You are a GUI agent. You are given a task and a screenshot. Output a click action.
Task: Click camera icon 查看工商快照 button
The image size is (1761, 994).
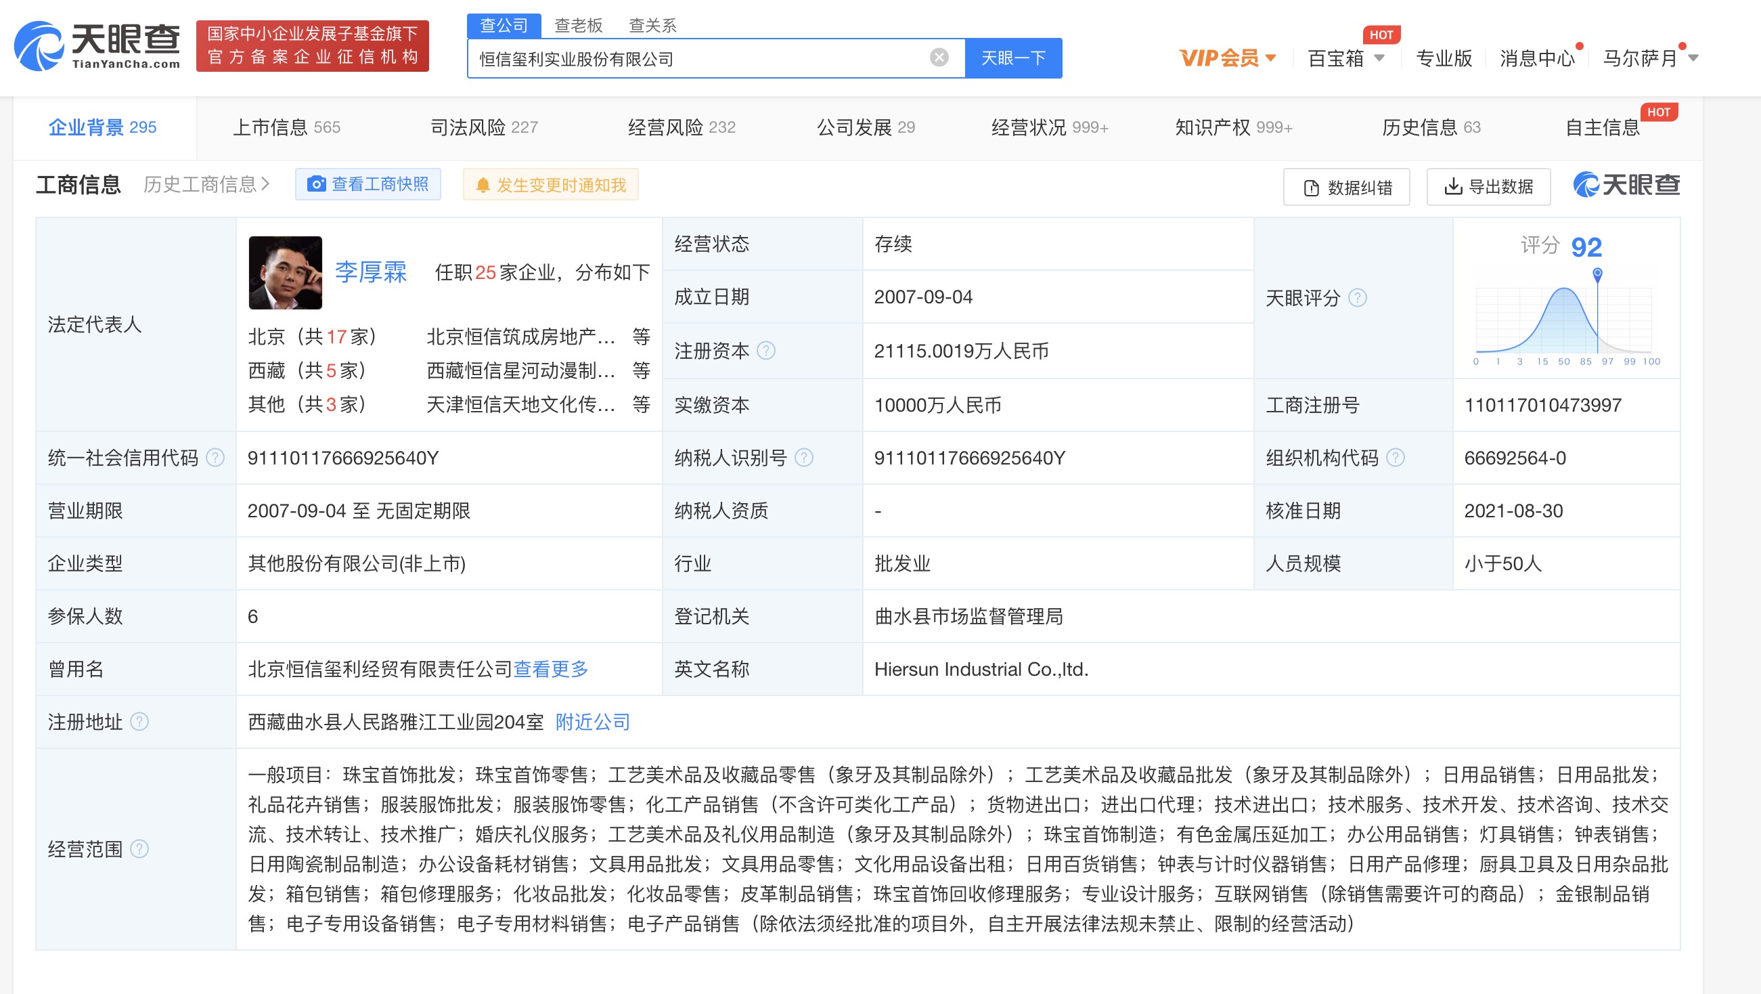tap(367, 184)
